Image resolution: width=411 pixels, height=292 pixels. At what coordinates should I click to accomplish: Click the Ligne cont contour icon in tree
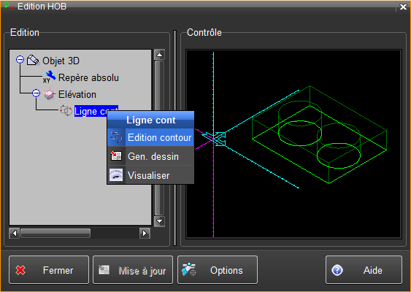[x=66, y=111]
